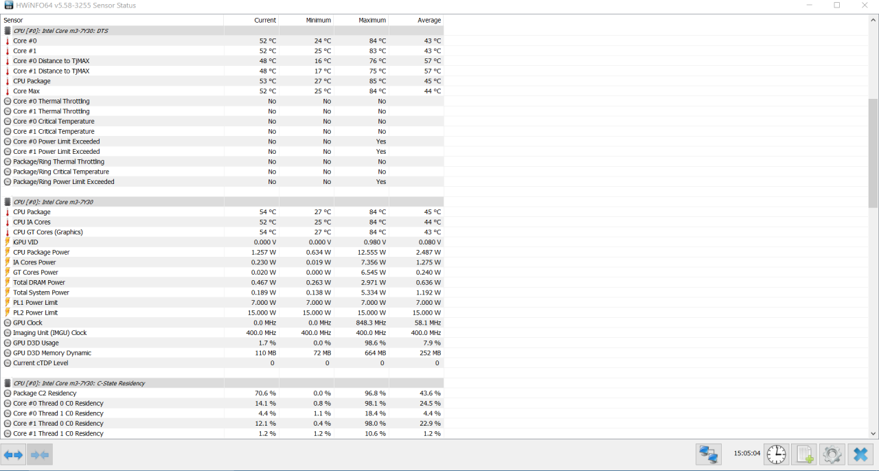Select Package/Ring Power Limit Exceeded row
The height and width of the screenshot is (471, 879).
222,182
